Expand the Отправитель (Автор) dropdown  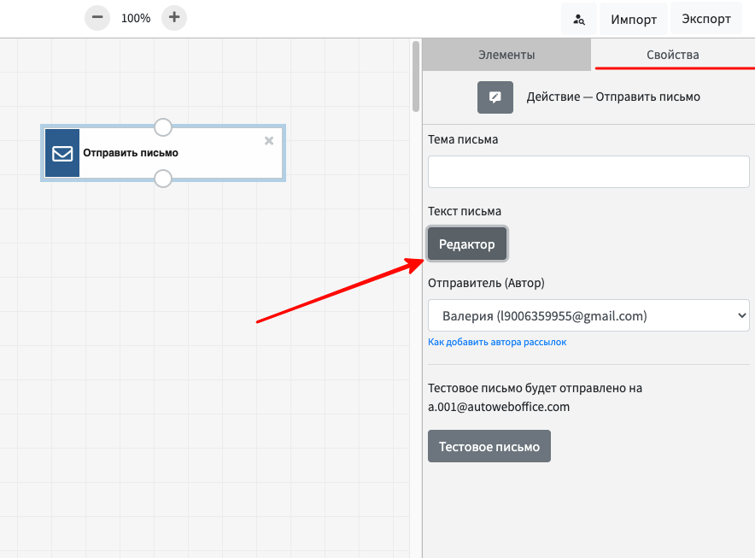point(588,315)
